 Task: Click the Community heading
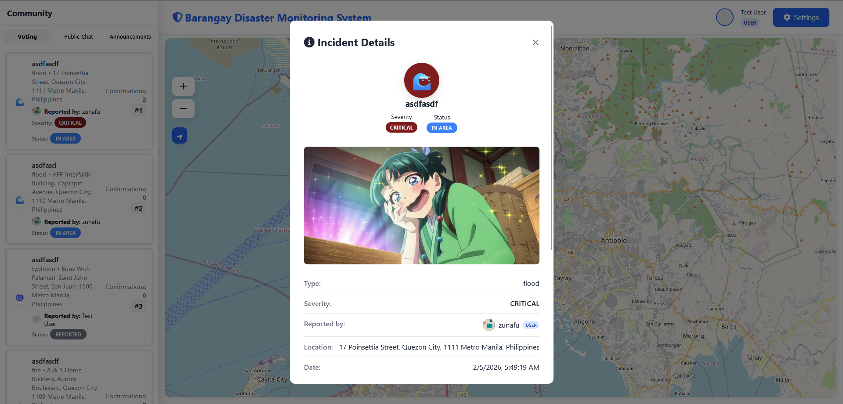[x=29, y=13]
